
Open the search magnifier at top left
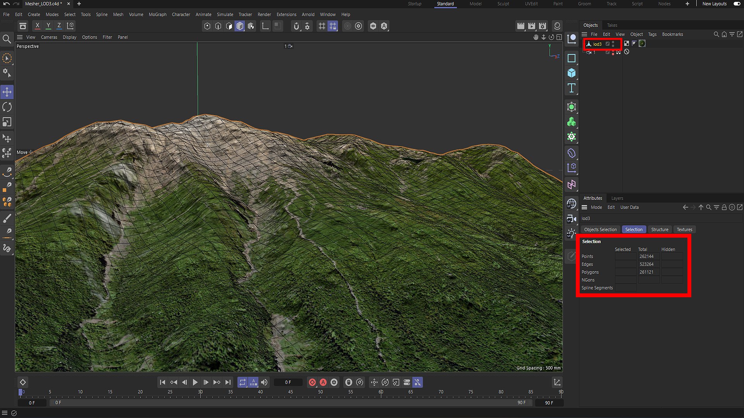coord(7,39)
